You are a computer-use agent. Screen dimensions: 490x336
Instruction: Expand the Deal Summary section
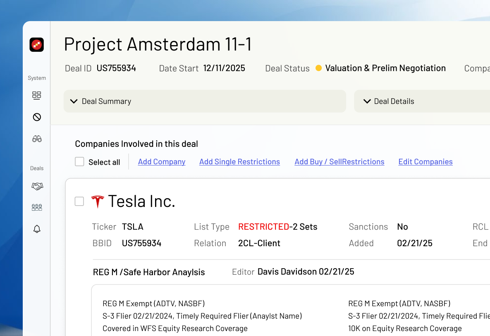(205, 101)
